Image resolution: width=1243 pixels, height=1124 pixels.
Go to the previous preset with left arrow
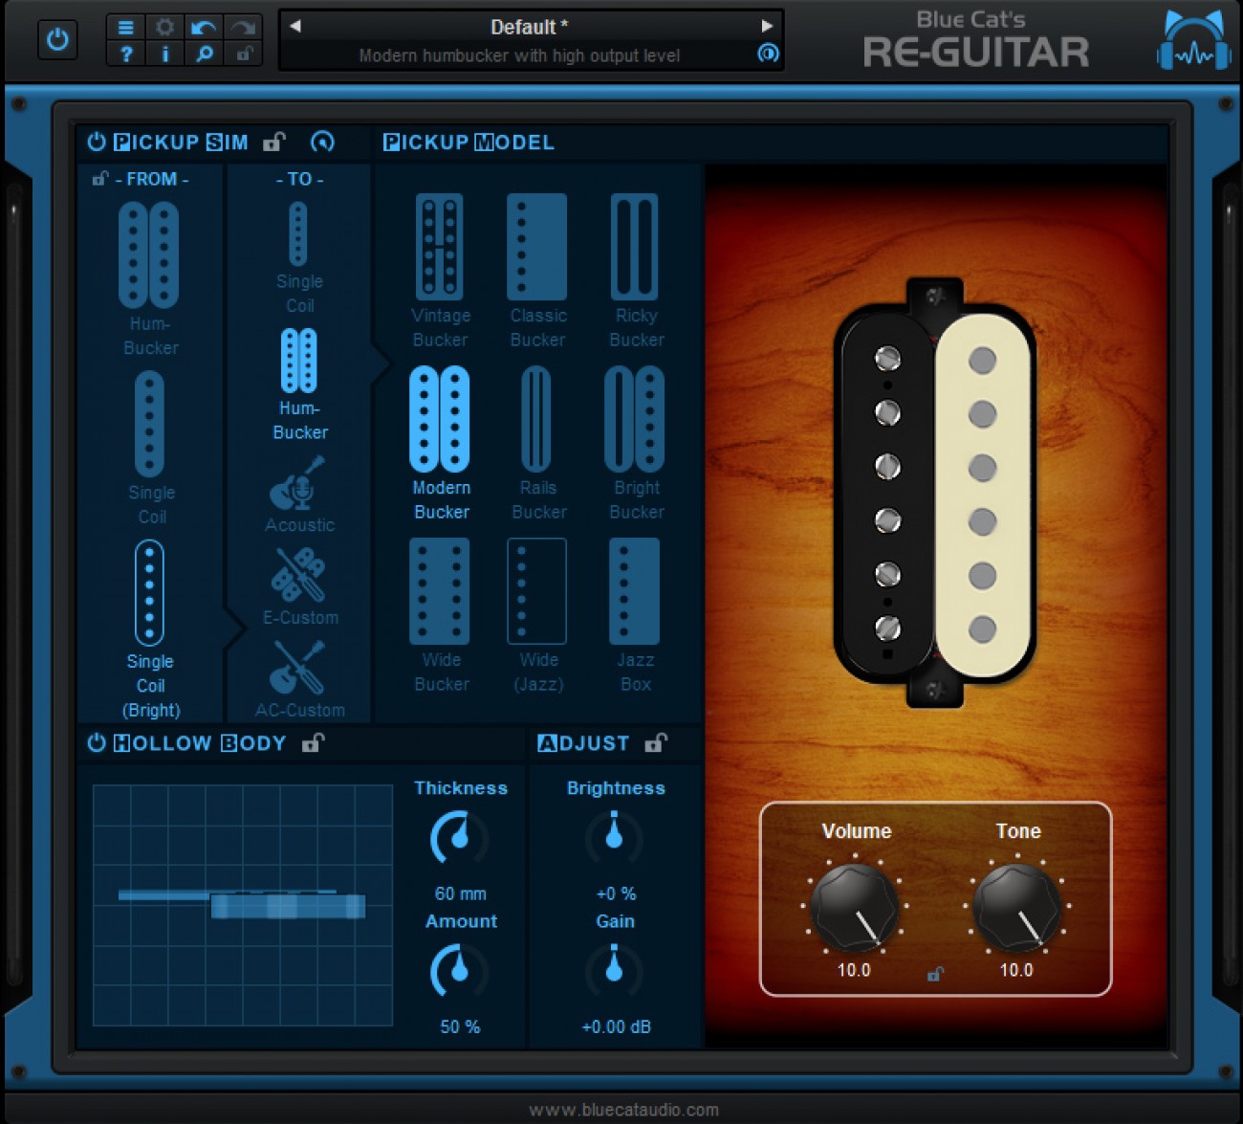pyautogui.click(x=295, y=26)
